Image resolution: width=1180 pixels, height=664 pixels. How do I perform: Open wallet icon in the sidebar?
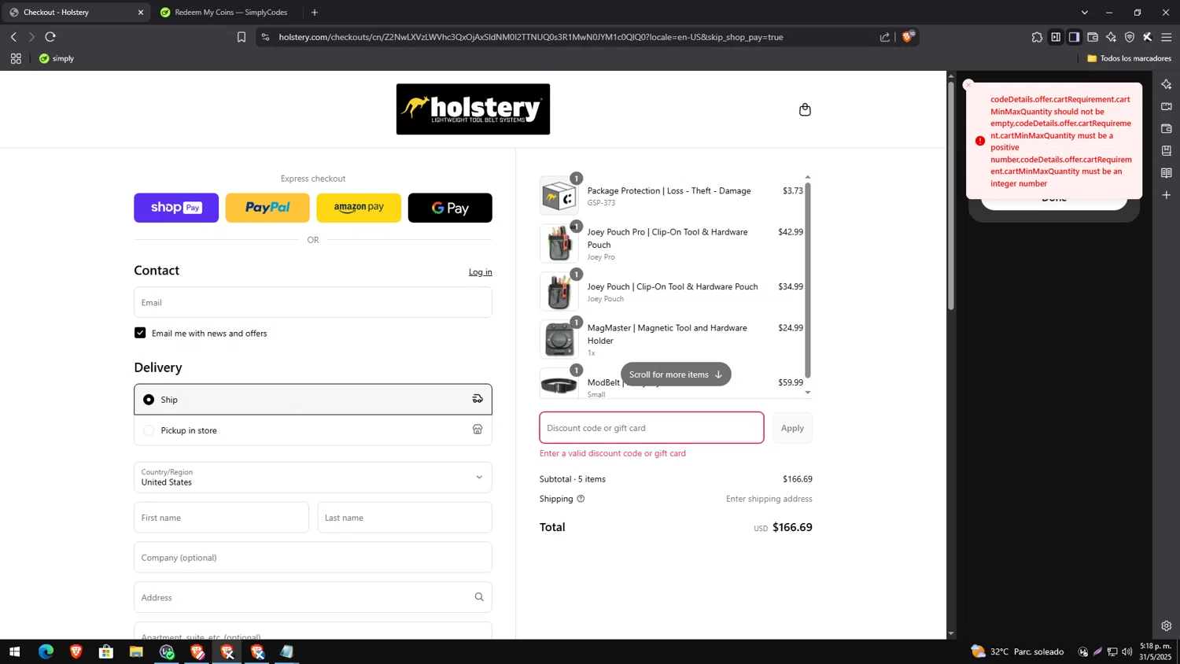coord(1167,128)
